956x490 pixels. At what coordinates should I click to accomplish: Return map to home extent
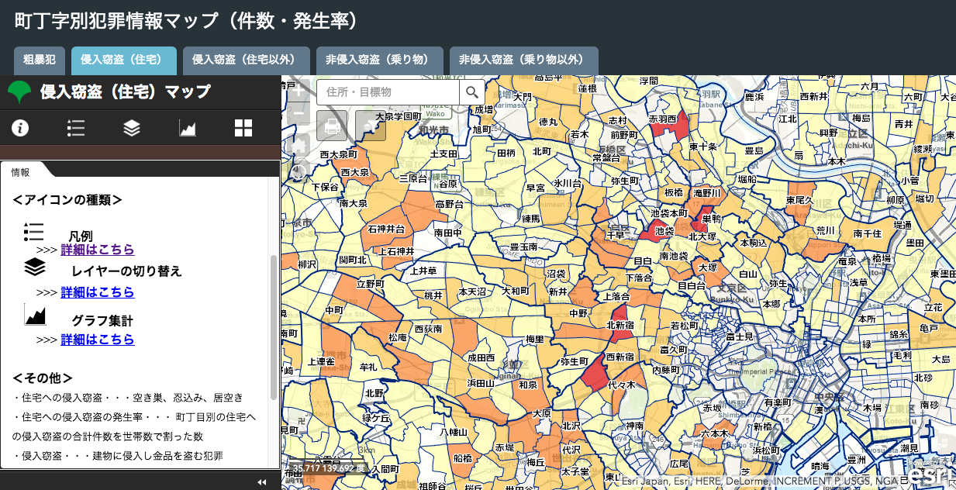coord(299,143)
